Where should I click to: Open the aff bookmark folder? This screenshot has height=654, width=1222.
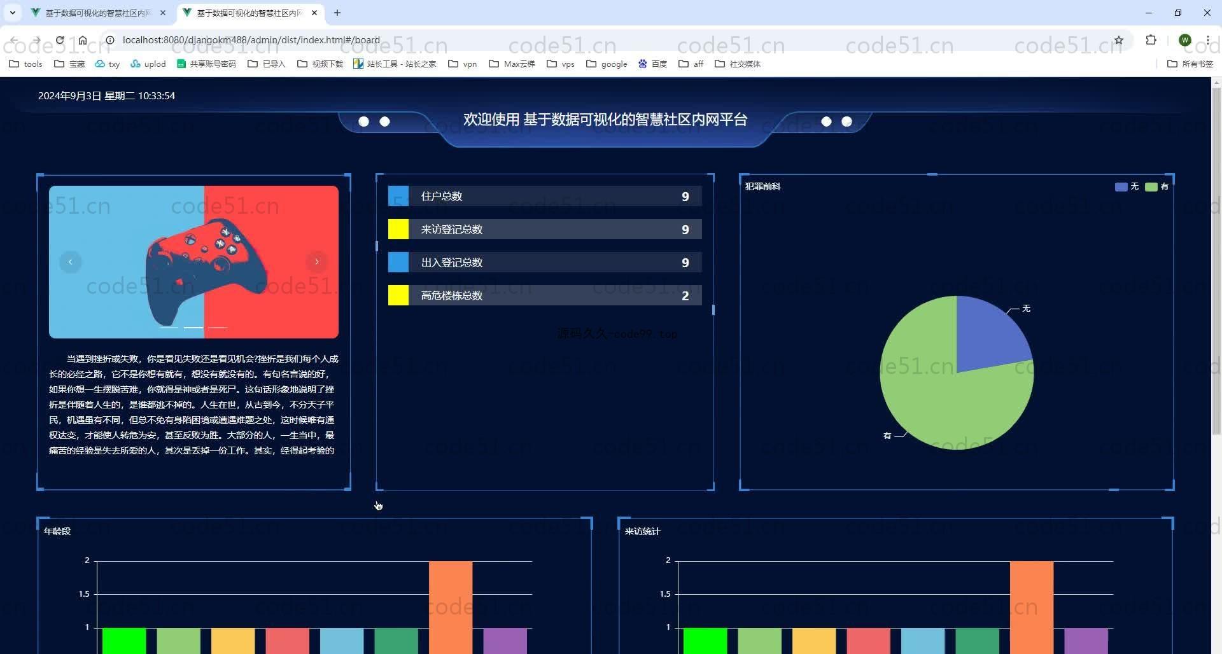click(691, 64)
